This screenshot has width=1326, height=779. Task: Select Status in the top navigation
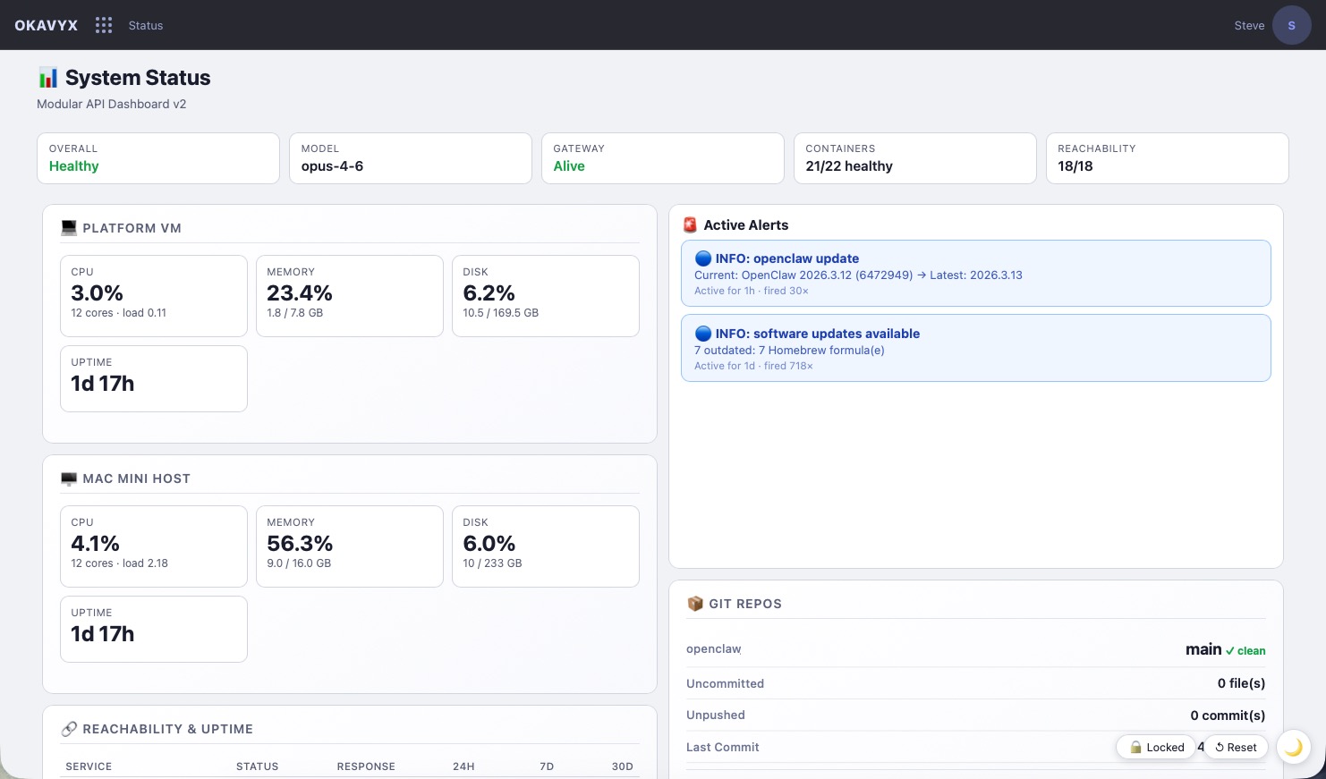click(145, 25)
